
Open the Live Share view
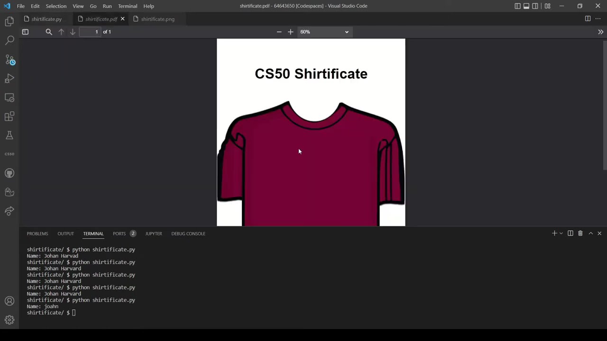[9, 211]
